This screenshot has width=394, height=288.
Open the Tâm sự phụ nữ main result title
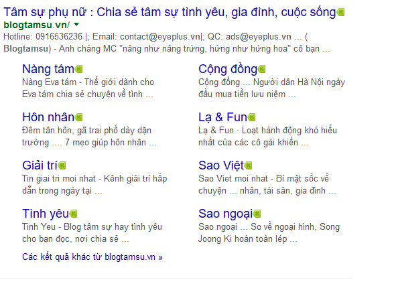point(170,12)
